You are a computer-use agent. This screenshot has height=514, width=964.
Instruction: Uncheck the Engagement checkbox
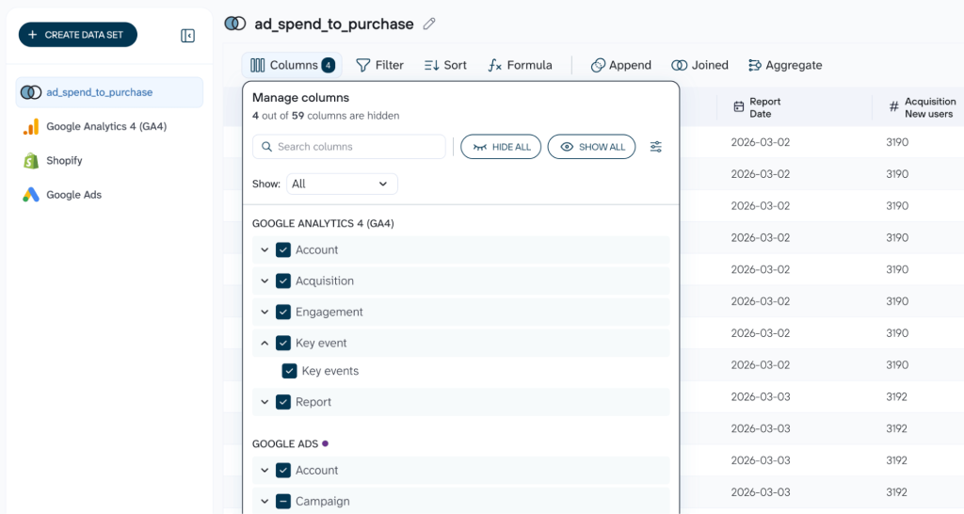coord(283,313)
